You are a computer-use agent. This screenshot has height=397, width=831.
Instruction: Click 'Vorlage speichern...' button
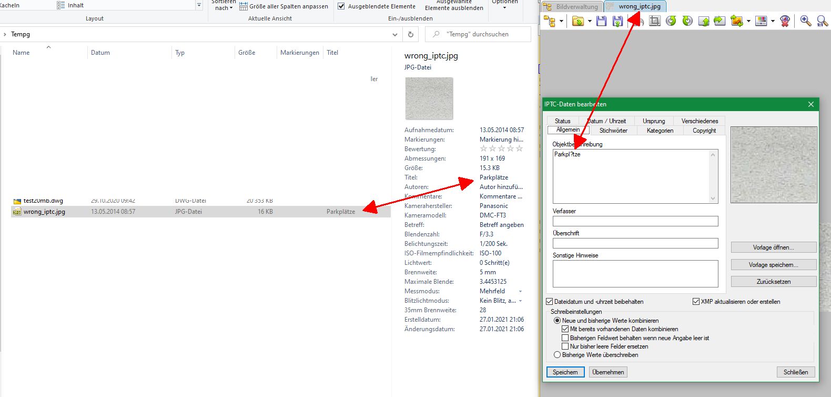774,265
